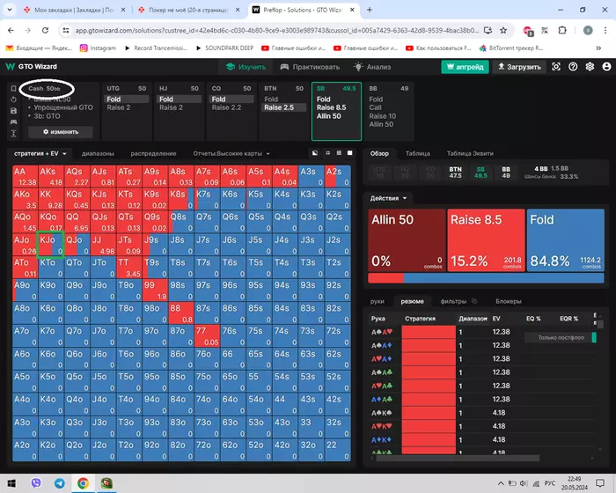Open the screenshot capture icon in header
This screenshot has height=493, width=616.
tap(556, 67)
